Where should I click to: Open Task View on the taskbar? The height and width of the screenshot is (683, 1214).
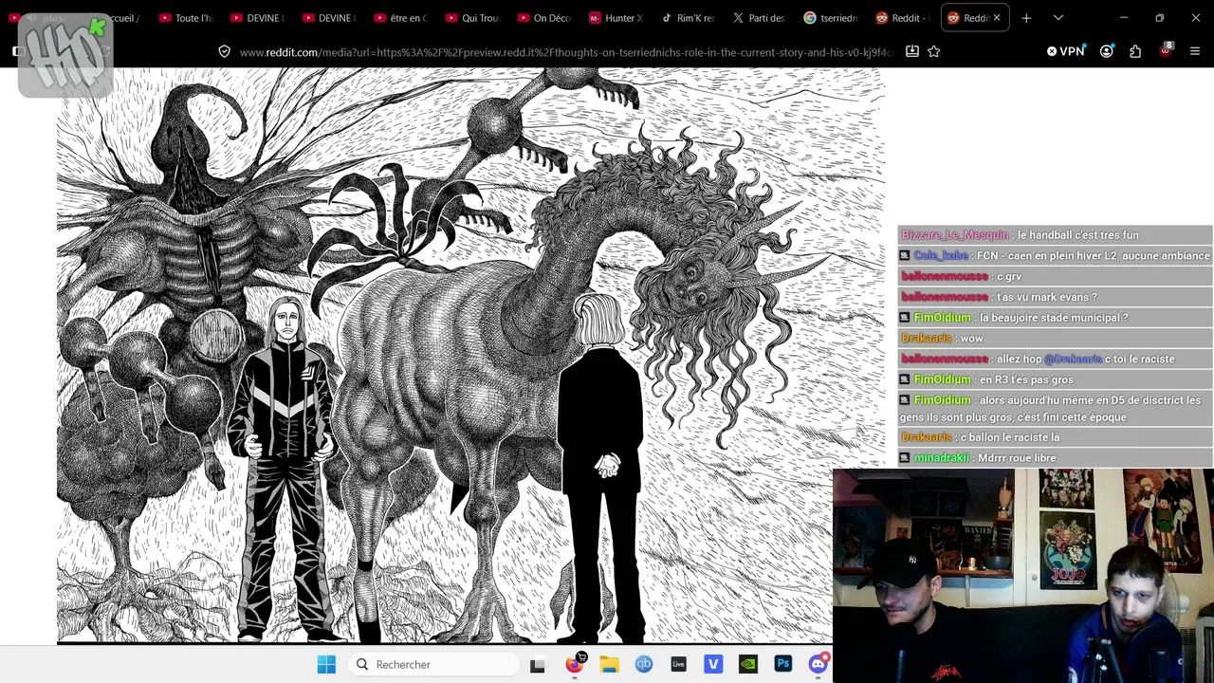pos(538,665)
